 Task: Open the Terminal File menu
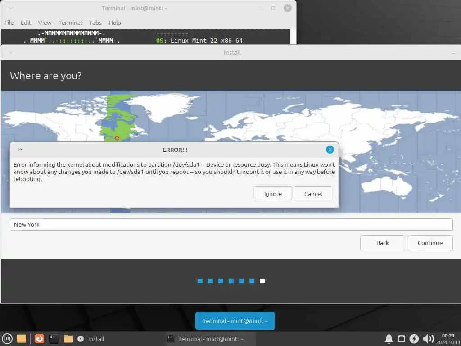(9, 23)
